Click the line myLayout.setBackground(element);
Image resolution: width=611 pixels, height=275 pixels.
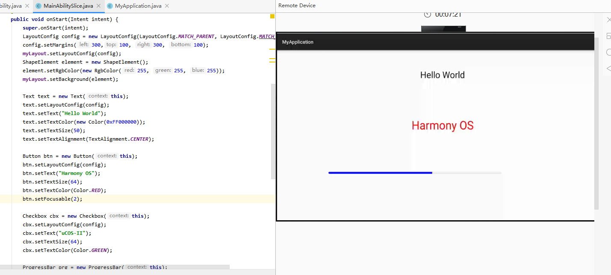[x=70, y=79]
